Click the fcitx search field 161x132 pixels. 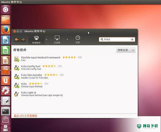[x=117, y=39]
